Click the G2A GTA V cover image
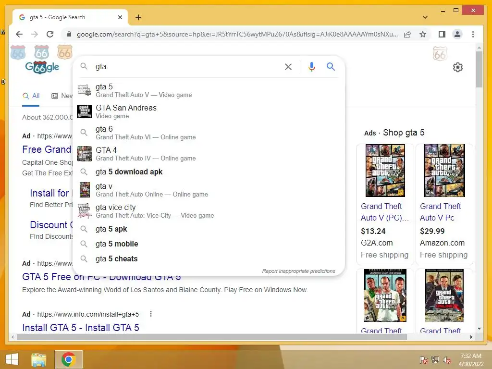This screenshot has width=492, height=369. [x=385, y=171]
